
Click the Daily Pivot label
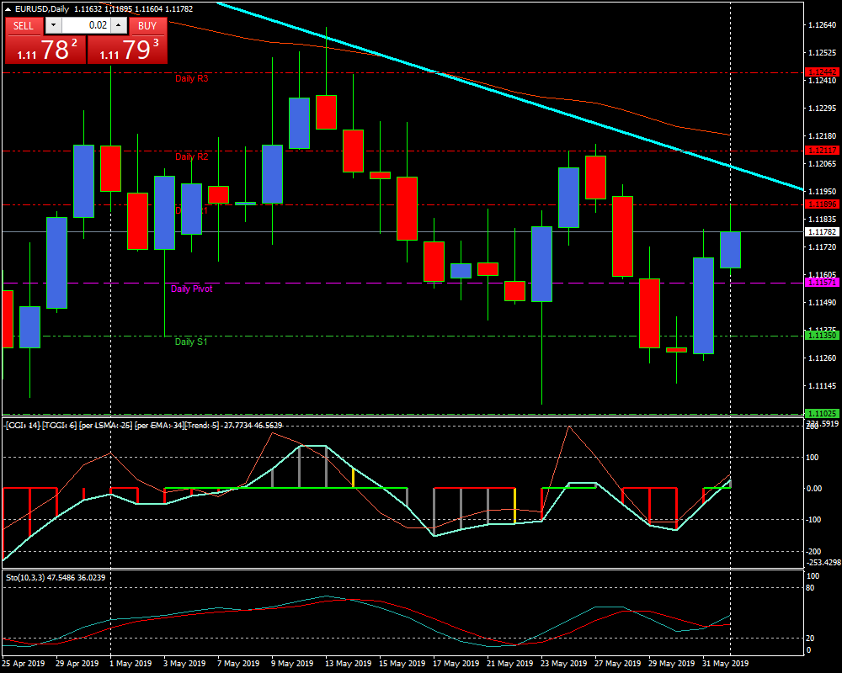[191, 289]
